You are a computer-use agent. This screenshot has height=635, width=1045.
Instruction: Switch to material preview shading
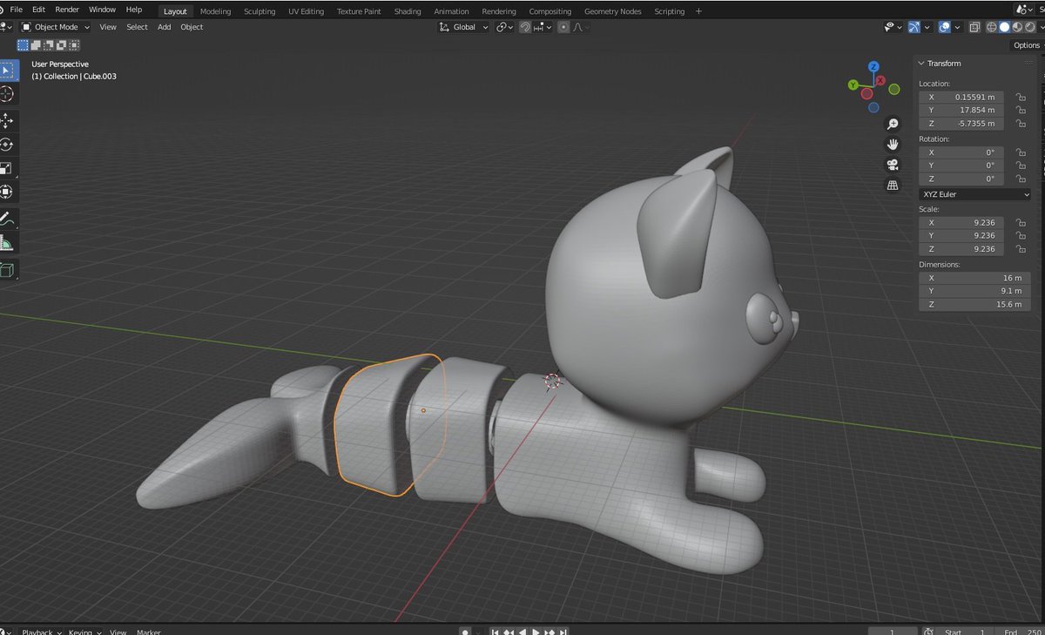(1017, 27)
